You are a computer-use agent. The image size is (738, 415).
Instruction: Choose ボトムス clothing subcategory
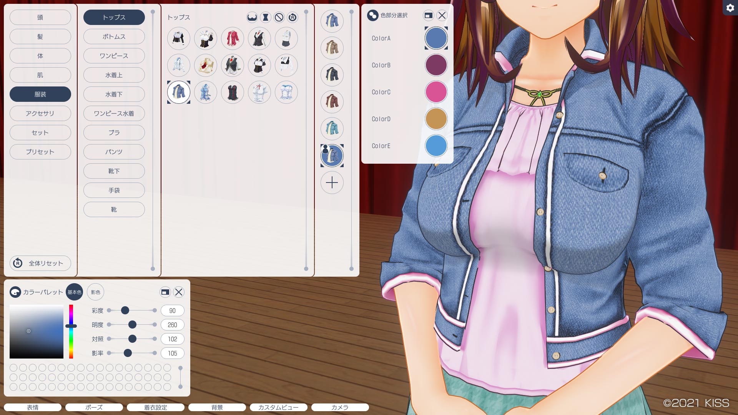(x=114, y=37)
